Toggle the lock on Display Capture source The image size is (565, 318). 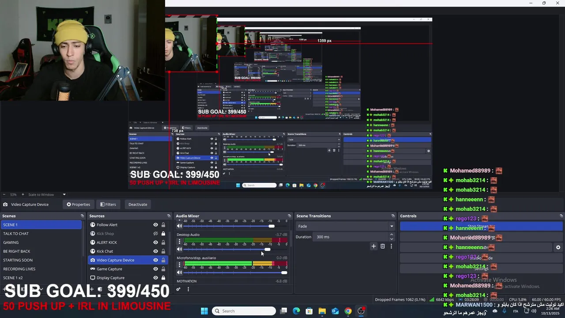(163, 278)
